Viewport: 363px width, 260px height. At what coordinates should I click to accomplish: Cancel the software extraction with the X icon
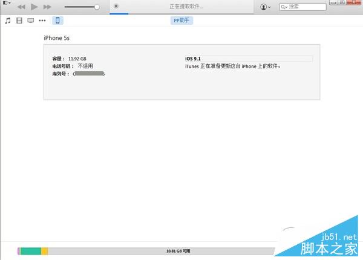pos(116,6)
